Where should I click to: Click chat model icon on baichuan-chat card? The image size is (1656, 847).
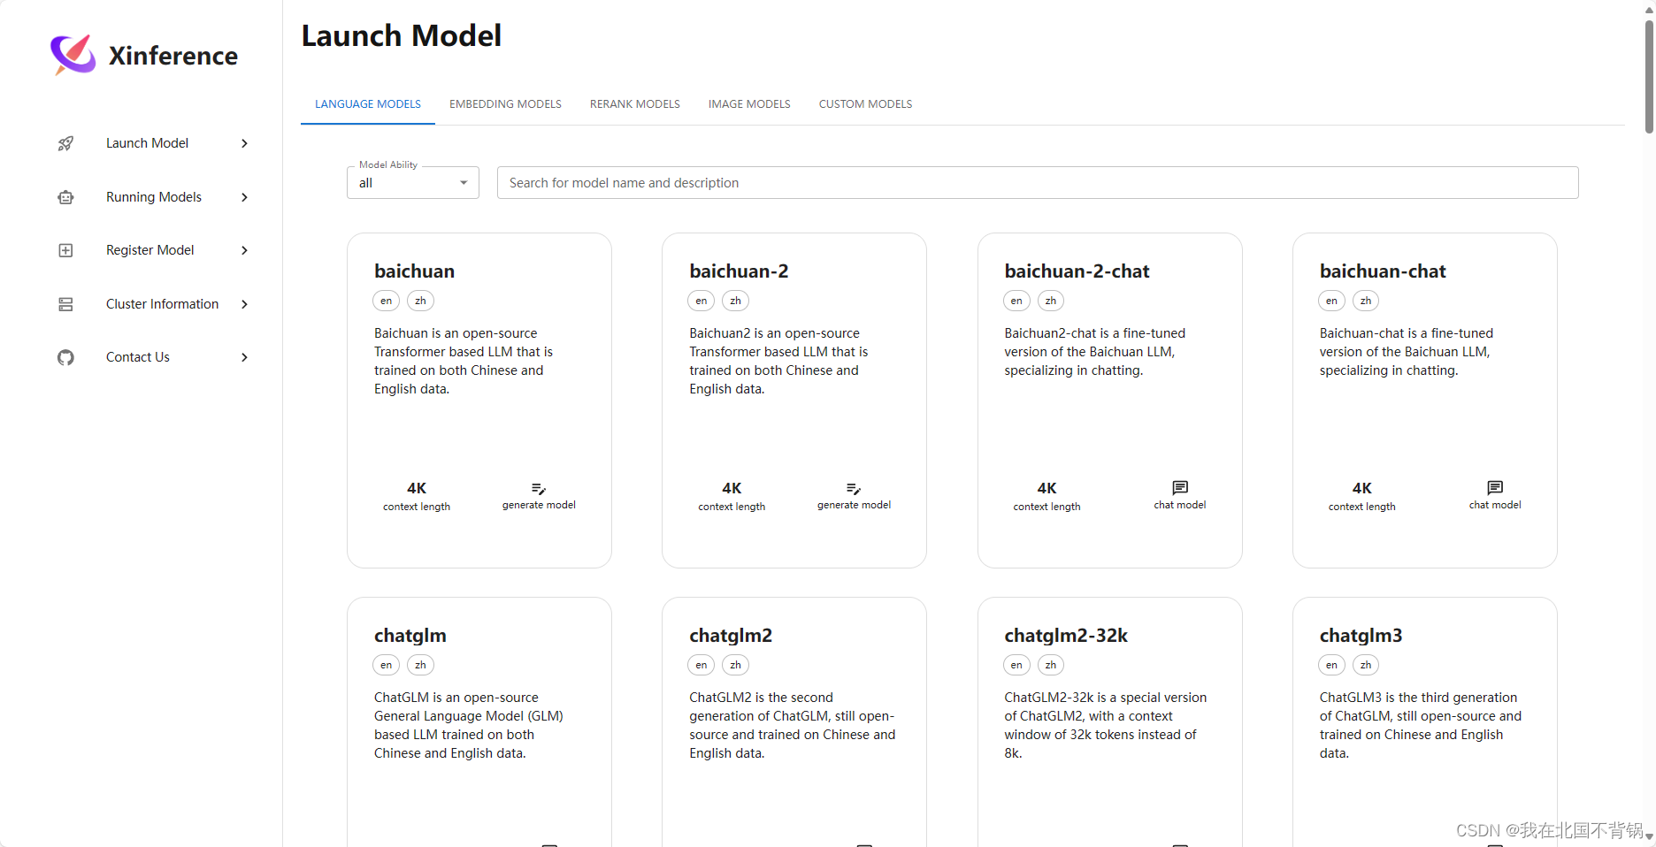[x=1495, y=488]
